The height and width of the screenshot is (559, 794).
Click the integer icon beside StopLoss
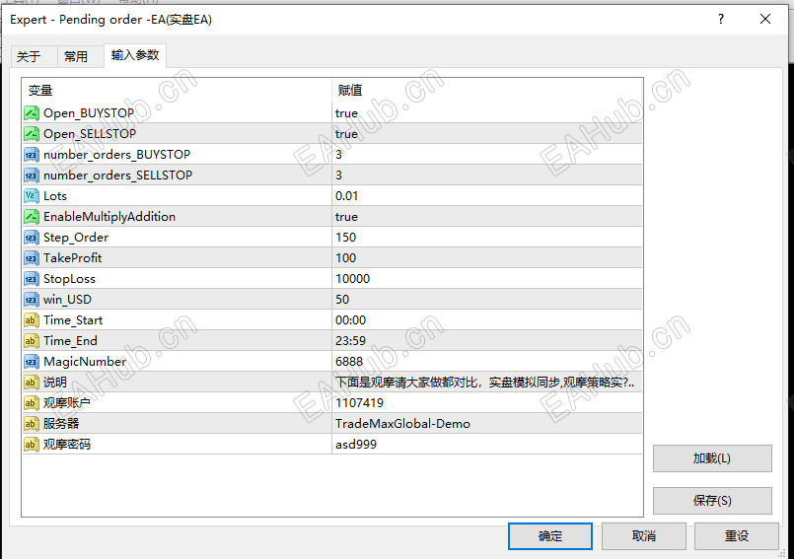pos(32,279)
